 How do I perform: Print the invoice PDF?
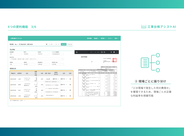(x=114, y=52)
